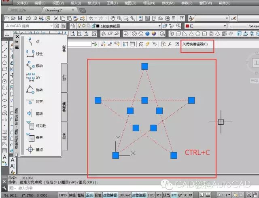
Task: Open the 修改(M) menu
Action: [168, 3]
